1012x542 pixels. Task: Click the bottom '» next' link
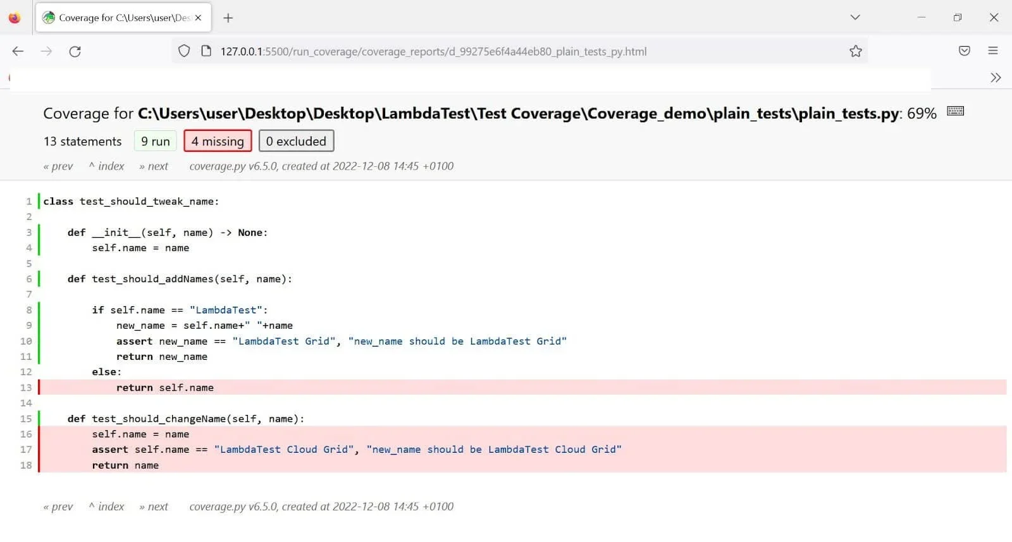coord(154,507)
